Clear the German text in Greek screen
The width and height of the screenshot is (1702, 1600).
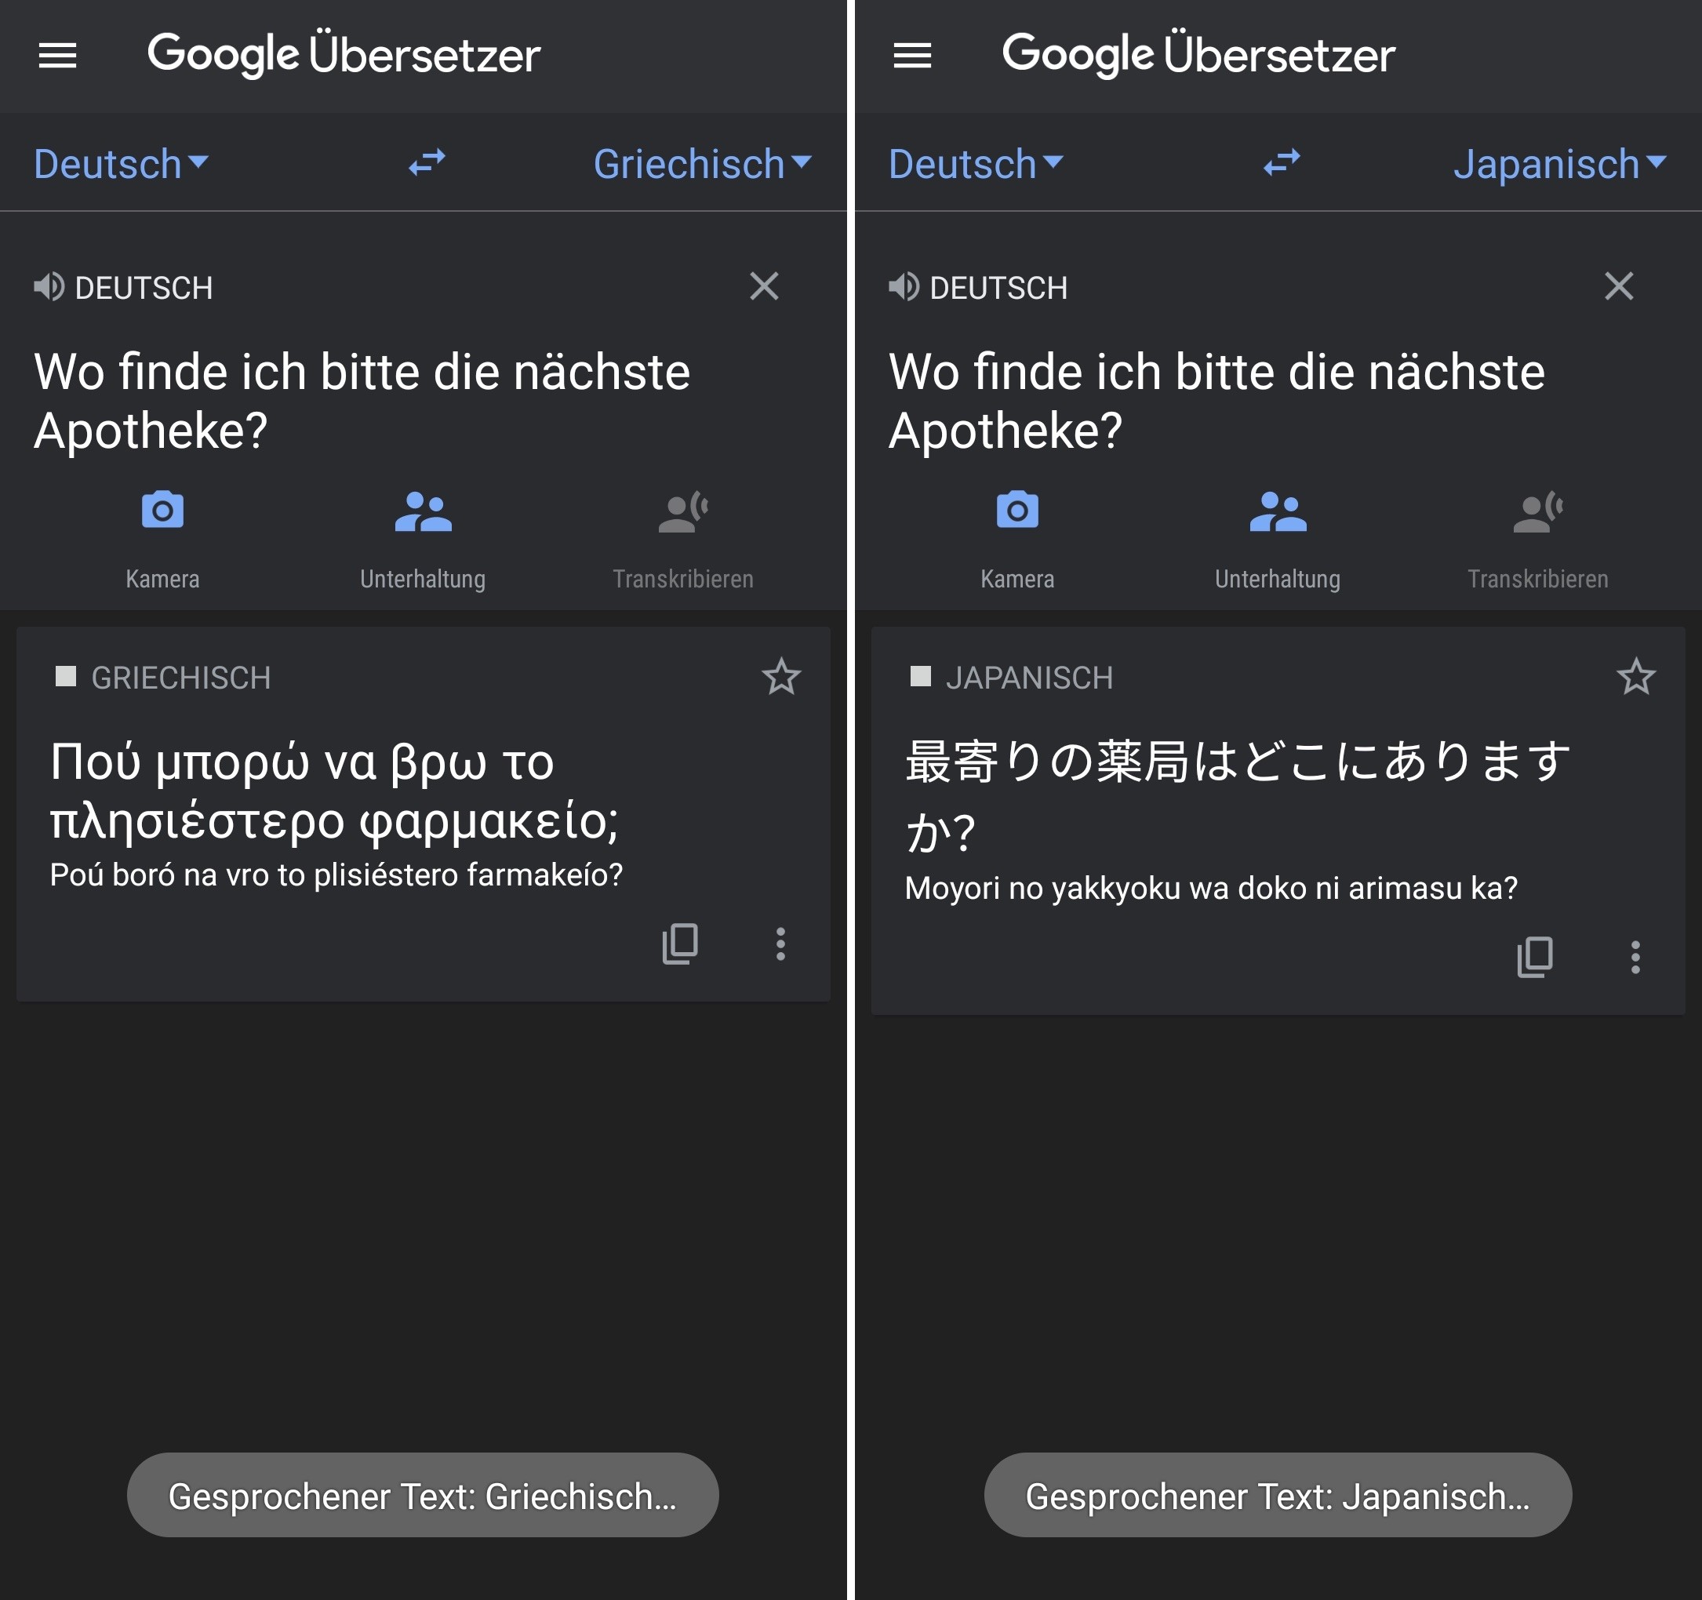764,286
